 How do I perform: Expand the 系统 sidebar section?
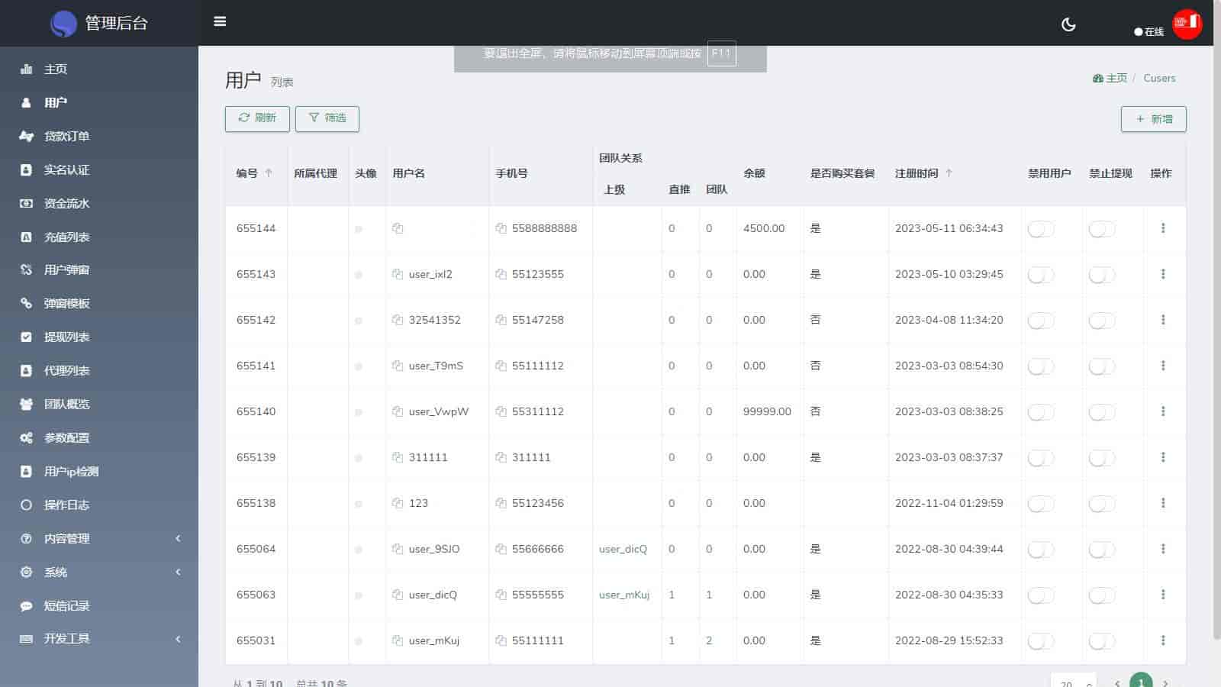(x=99, y=572)
